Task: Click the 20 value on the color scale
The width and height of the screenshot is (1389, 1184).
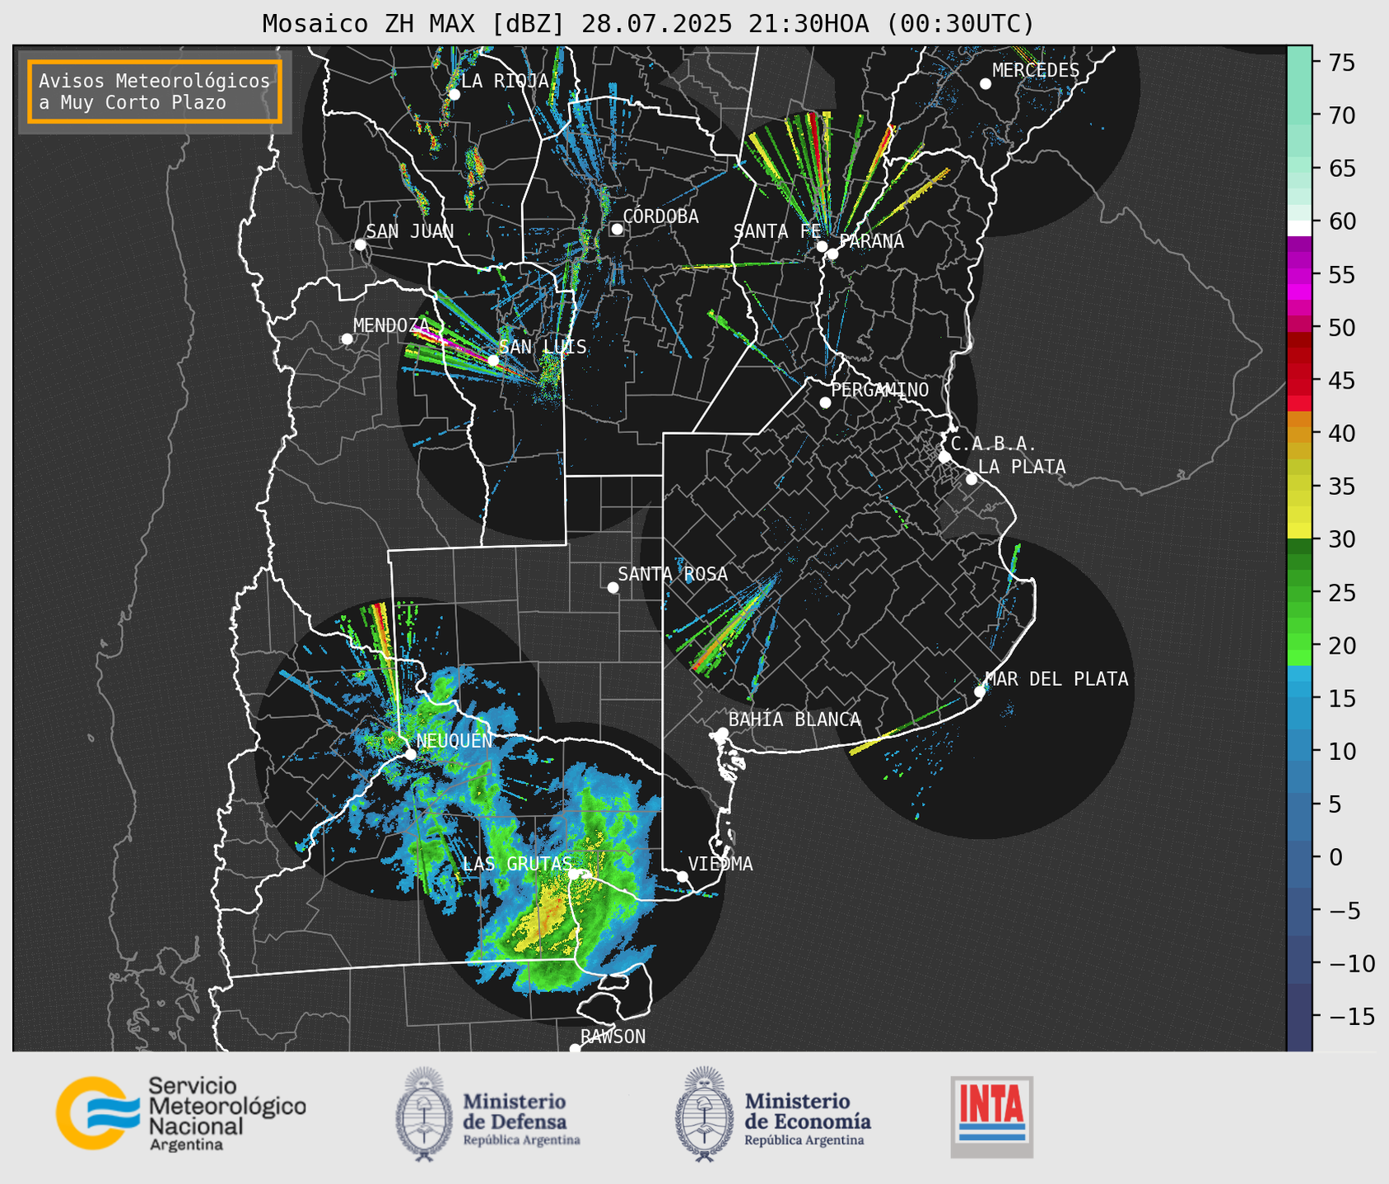Action: pyautogui.click(x=1340, y=646)
